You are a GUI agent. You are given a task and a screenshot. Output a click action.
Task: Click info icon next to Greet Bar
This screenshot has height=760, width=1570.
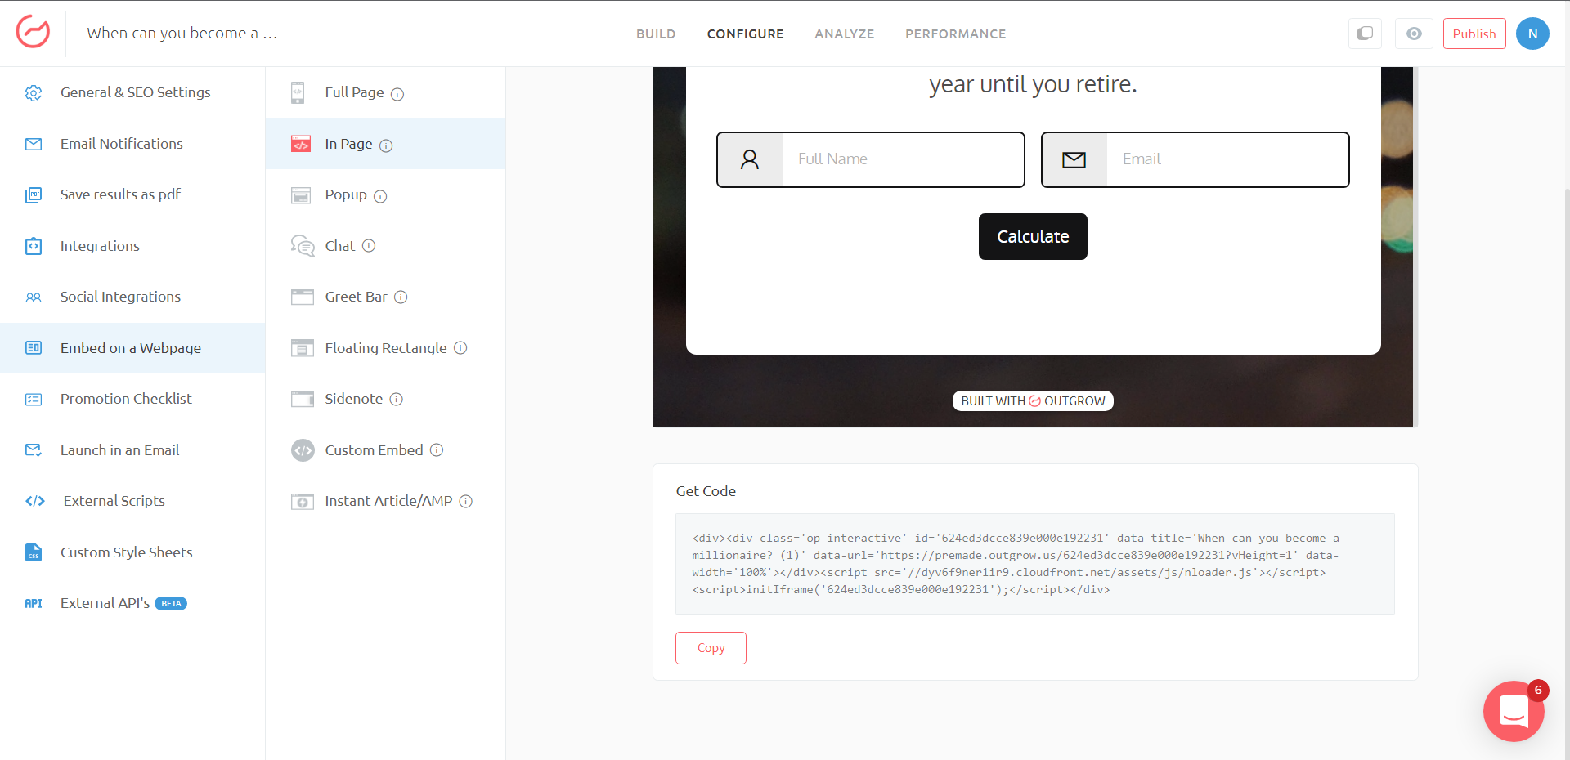[x=401, y=297]
